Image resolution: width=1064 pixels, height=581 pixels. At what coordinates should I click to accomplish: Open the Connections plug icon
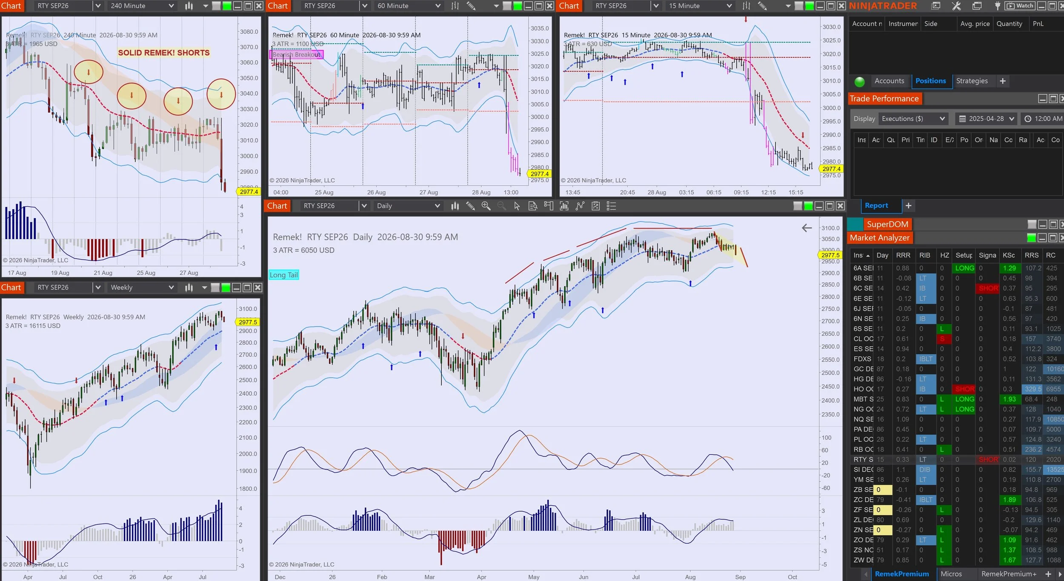click(x=997, y=6)
